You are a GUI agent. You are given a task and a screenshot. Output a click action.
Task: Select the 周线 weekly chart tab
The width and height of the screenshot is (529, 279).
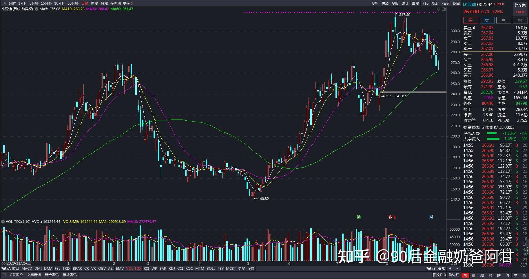coord(94,3)
